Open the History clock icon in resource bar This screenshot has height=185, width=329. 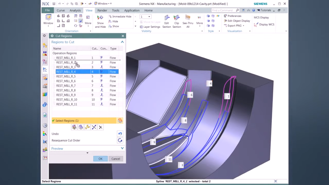45,125
